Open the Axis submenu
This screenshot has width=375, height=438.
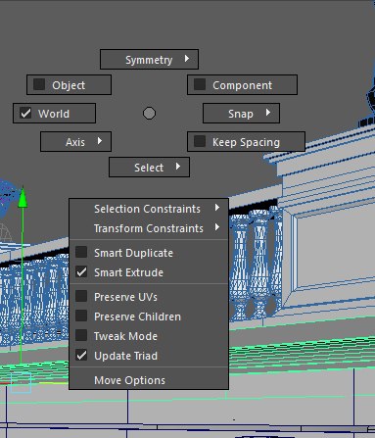pos(75,142)
